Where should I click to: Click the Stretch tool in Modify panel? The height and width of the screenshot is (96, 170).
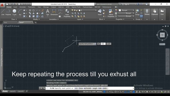pyautogui.click(x=30, y=16)
